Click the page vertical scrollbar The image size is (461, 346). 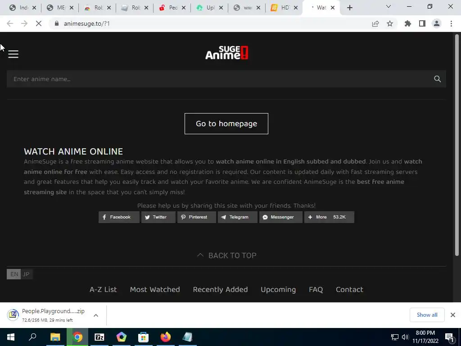click(x=457, y=146)
